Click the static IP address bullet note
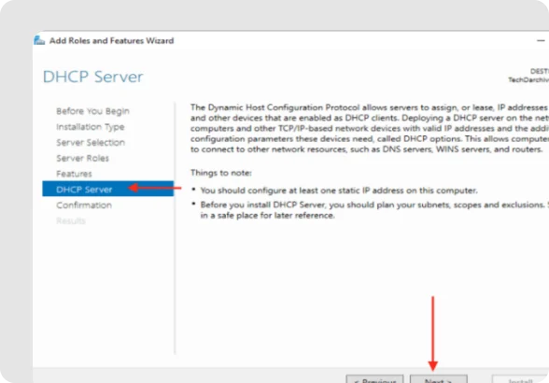Screen dimensions: 549x383 pyautogui.click(x=339, y=191)
